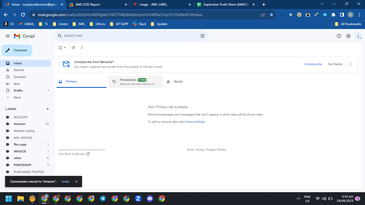Close the conversation moved notification
Viewport: 365px width, 205px height.
(x=76, y=182)
